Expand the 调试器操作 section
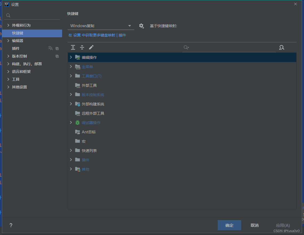Image resolution: width=304 pixels, height=235 pixels. point(71,122)
